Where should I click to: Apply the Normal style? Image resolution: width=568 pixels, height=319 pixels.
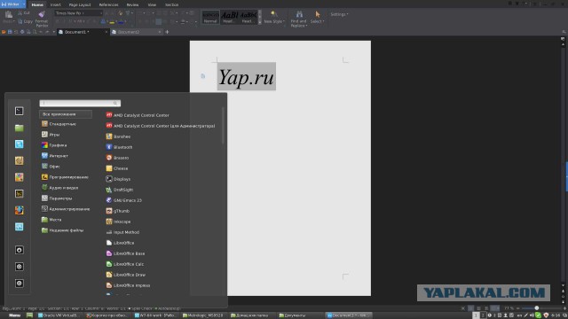210,17
